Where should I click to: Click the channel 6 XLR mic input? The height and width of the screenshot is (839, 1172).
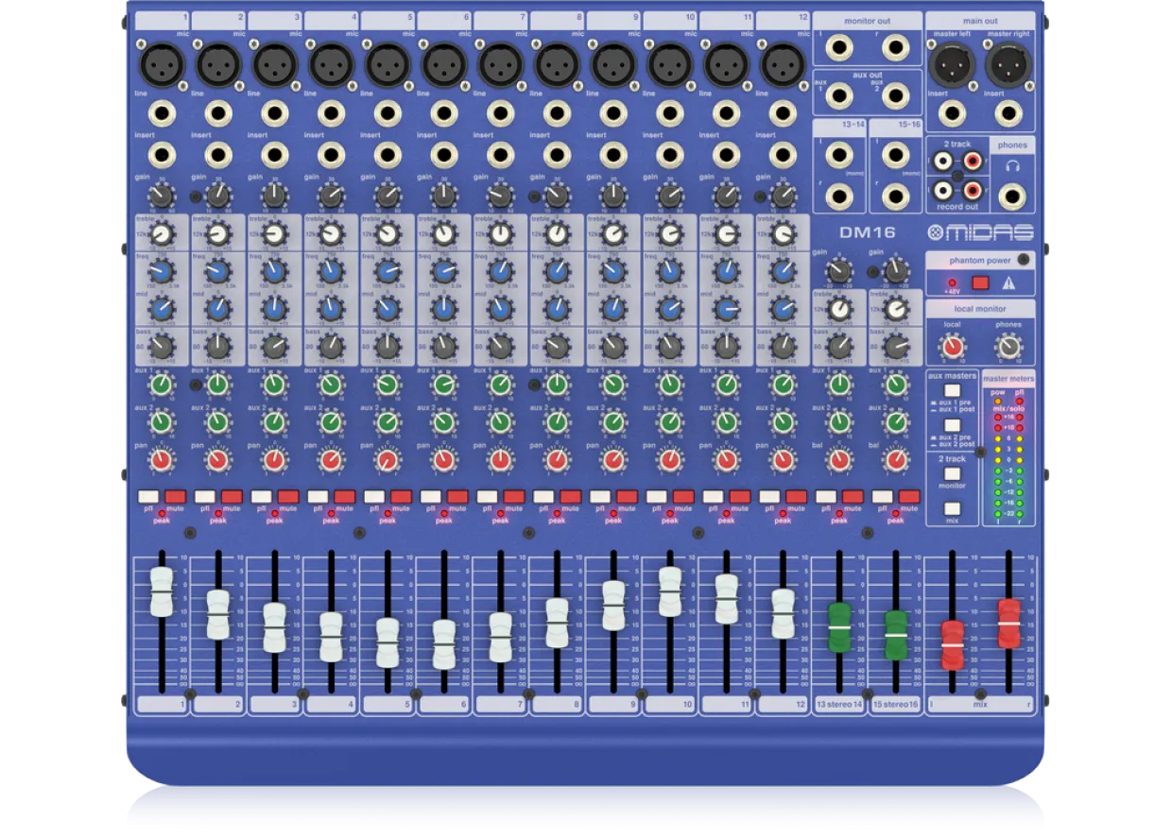pyautogui.click(x=443, y=65)
